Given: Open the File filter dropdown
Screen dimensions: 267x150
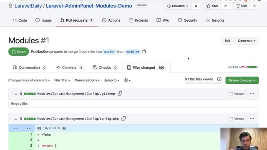Looking at the screenshot, I should 62,80.
